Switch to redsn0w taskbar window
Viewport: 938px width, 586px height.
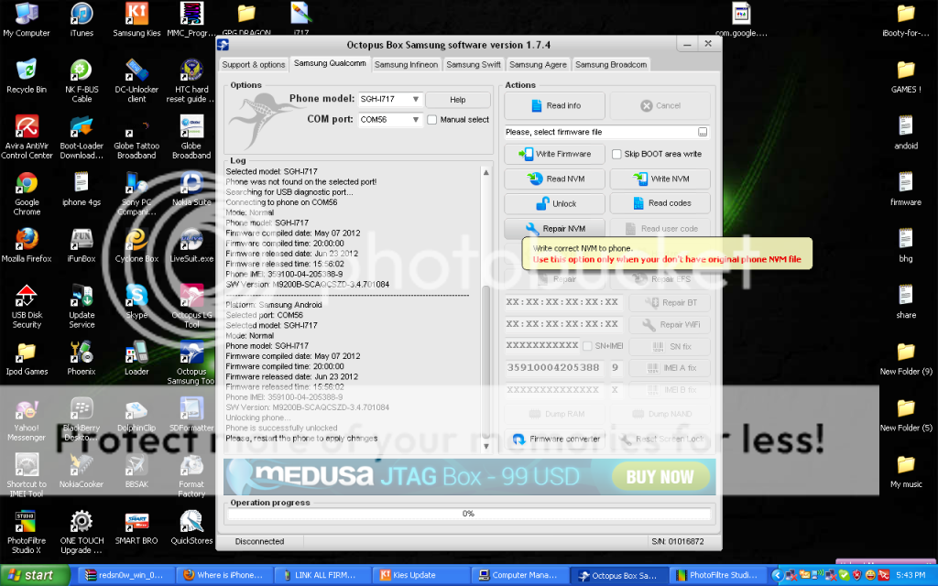click(x=126, y=575)
